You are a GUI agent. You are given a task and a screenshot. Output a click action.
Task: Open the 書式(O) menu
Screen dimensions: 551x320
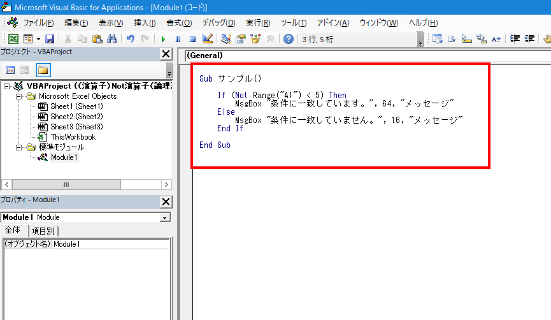(x=179, y=23)
